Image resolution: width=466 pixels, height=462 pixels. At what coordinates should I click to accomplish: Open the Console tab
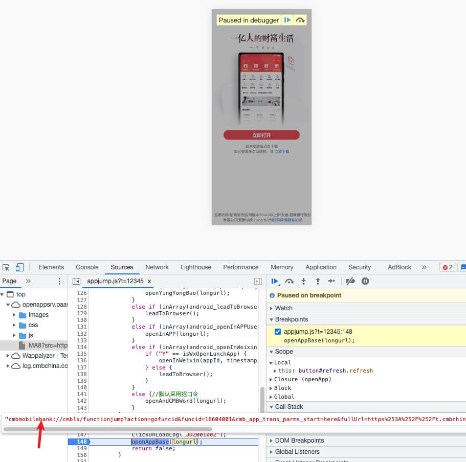87,267
